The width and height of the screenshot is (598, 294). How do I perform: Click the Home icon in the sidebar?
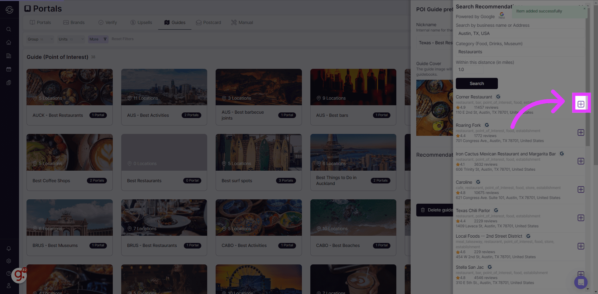point(9,42)
